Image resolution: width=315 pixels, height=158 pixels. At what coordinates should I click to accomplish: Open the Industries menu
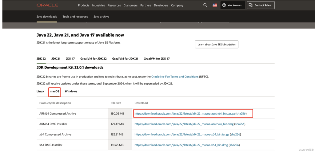point(98,6)
